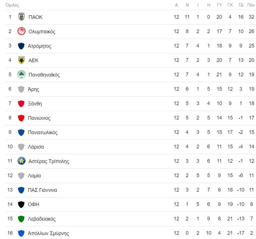Image resolution: width=256 pixels, height=239 pixels.
Task: Click the ΑΕΚ yellow eagle crest
Action: [21, 60]
